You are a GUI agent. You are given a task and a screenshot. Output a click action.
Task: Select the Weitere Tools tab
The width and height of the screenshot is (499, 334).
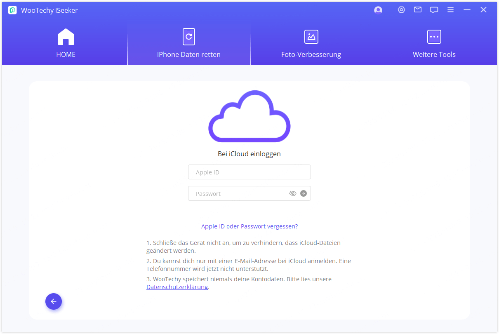coord(434,54)
